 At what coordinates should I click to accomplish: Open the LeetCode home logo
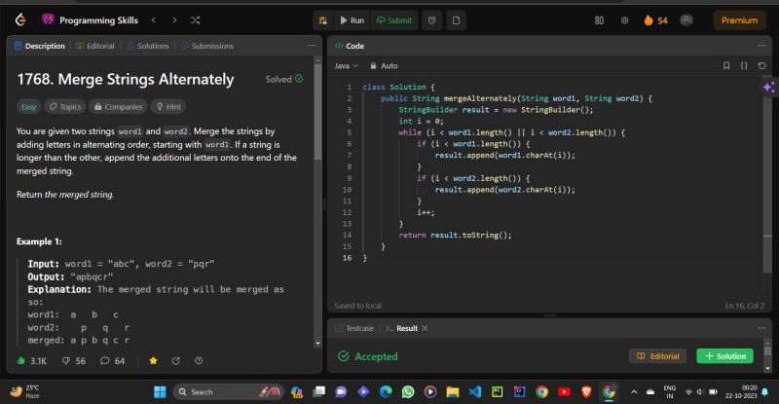point(20,19)
